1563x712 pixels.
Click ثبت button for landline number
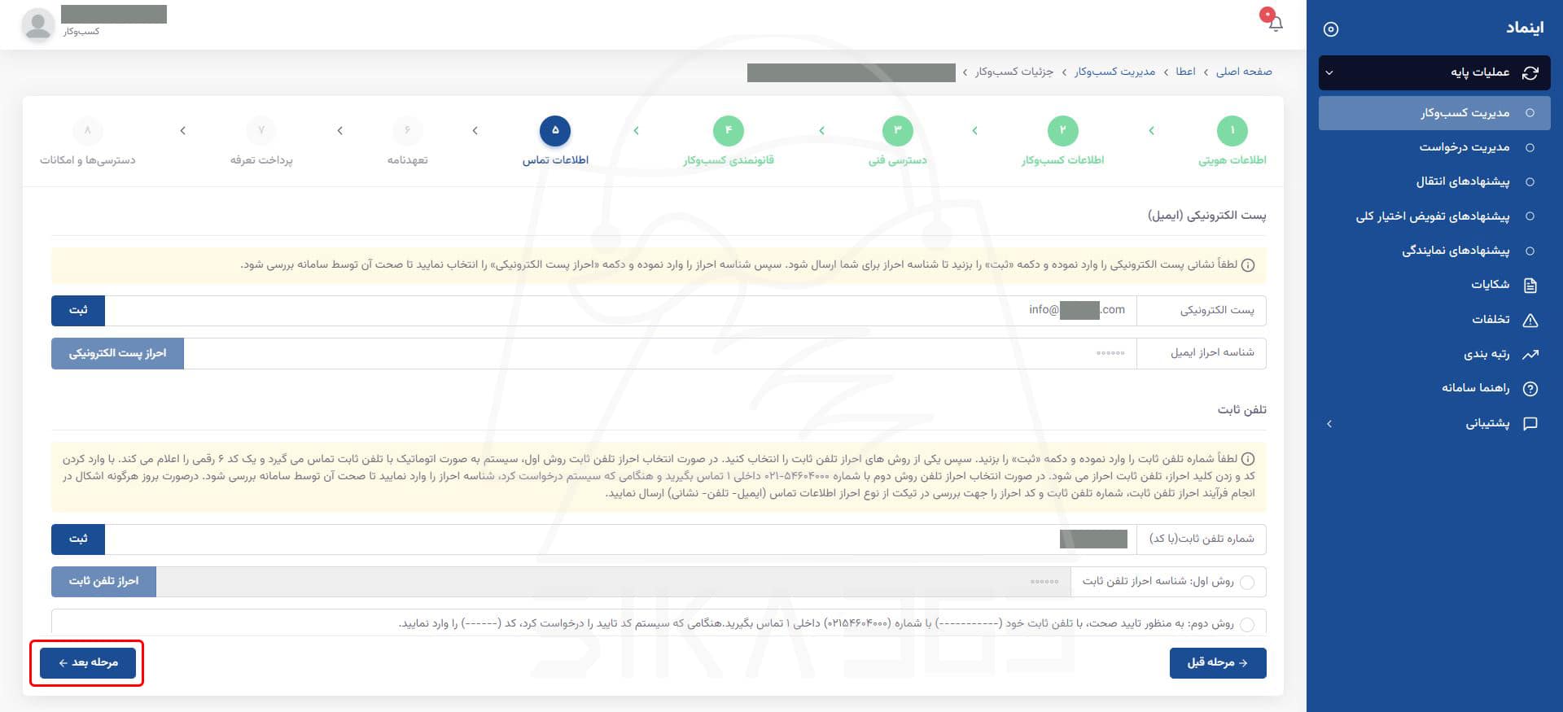coord(78,539)
